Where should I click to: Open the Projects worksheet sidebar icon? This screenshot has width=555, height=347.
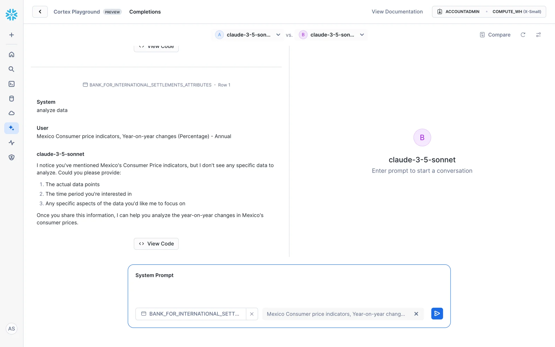12,84
